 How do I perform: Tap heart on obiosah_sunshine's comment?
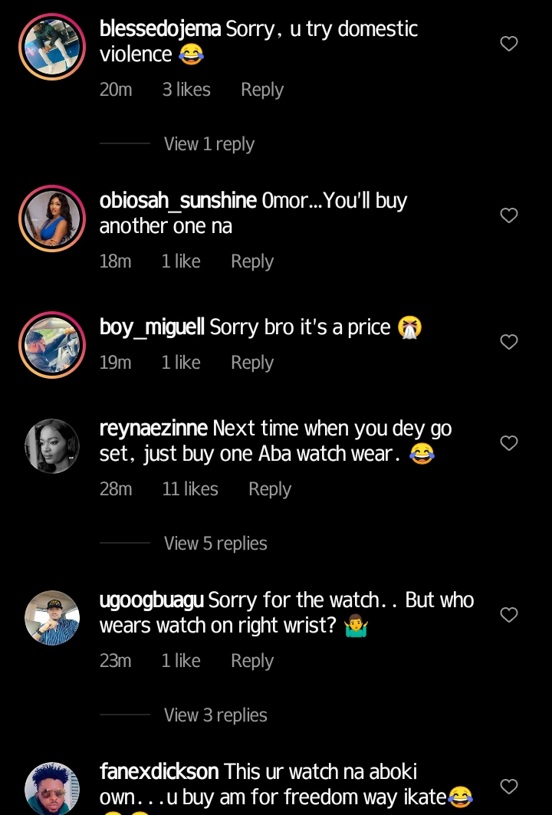(x=509, y=215)
